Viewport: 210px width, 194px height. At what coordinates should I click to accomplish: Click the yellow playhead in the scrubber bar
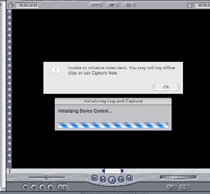click(x=10, y=170)
